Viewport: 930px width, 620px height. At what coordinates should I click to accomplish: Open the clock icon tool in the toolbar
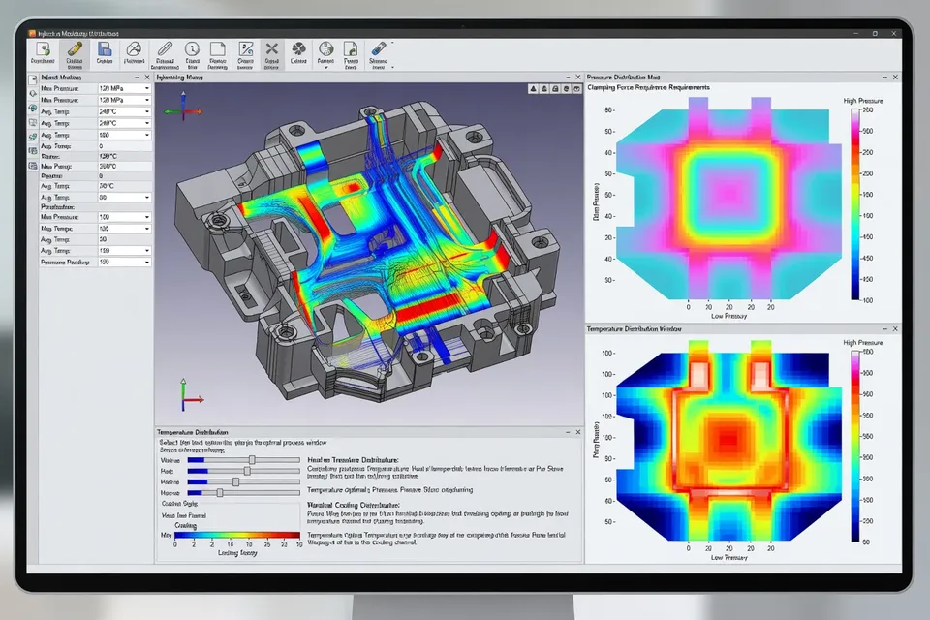tap(192, 49)
